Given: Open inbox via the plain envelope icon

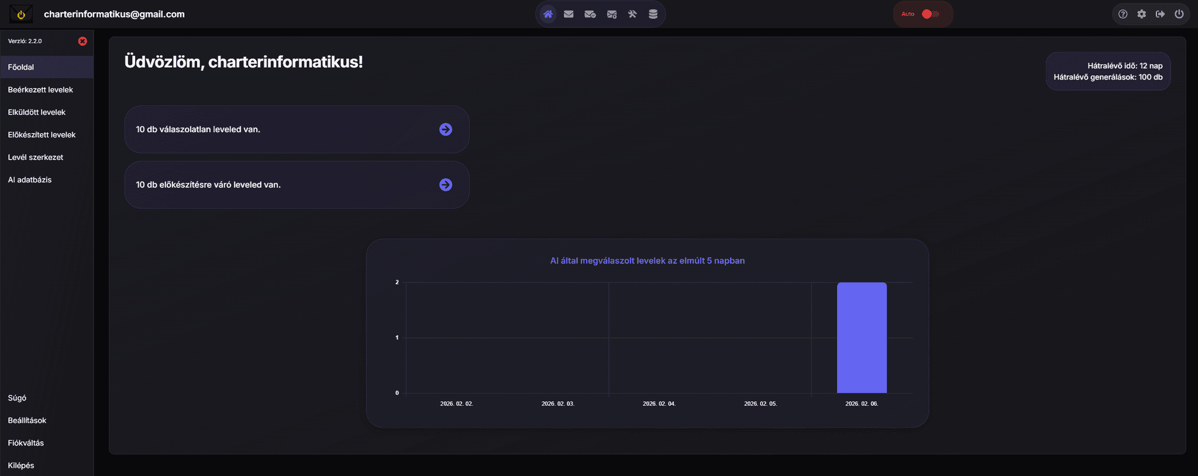Looking at the screenshot, I should point(569,14).
